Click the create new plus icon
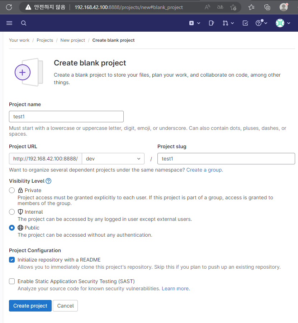Viewport: 298px width, 323px height. [x=191, y=23]
